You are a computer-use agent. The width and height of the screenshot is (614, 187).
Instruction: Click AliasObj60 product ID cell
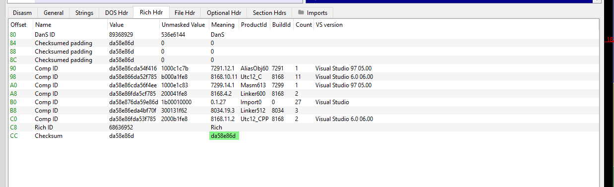(x=254, y=68)
